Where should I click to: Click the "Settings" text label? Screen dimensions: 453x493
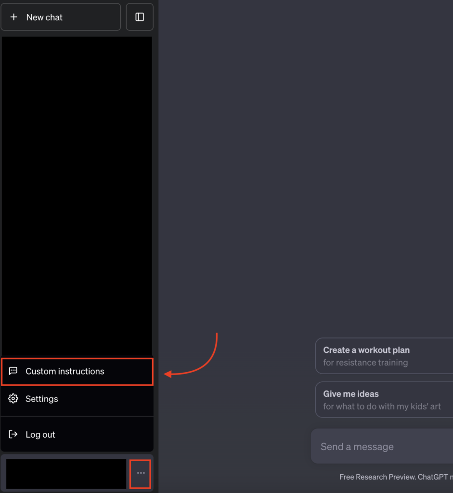[x=42, y=399]
